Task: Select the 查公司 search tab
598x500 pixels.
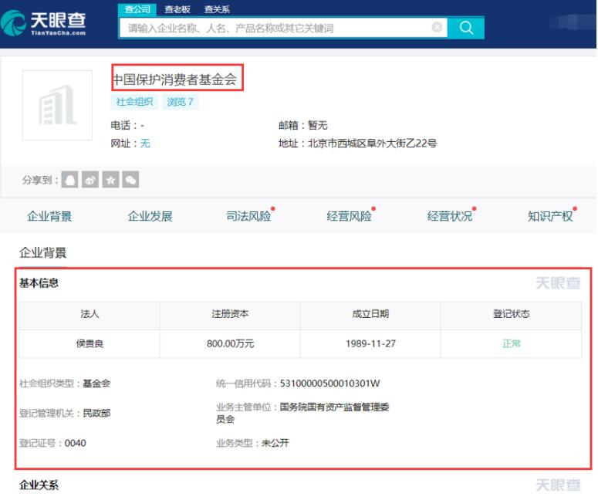Action: click(x=137, y=9)
